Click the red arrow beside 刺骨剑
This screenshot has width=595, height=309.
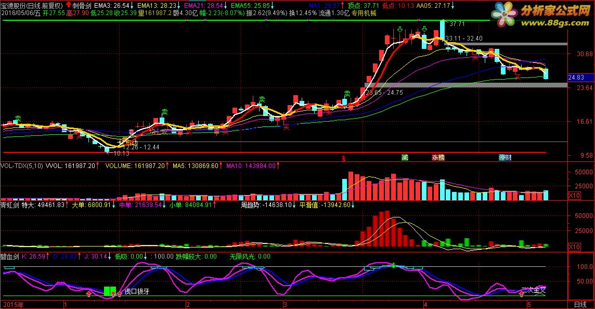pyautogui.click(x=68, y=5)
